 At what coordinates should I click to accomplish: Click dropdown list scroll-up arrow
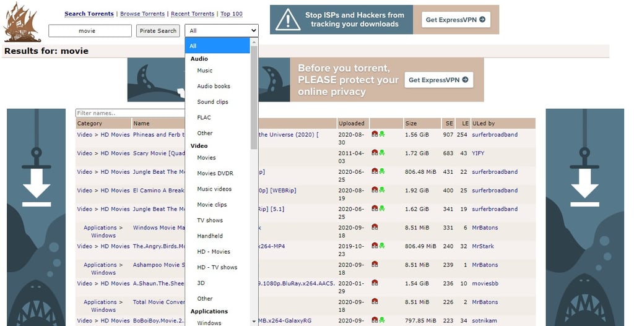254,41
